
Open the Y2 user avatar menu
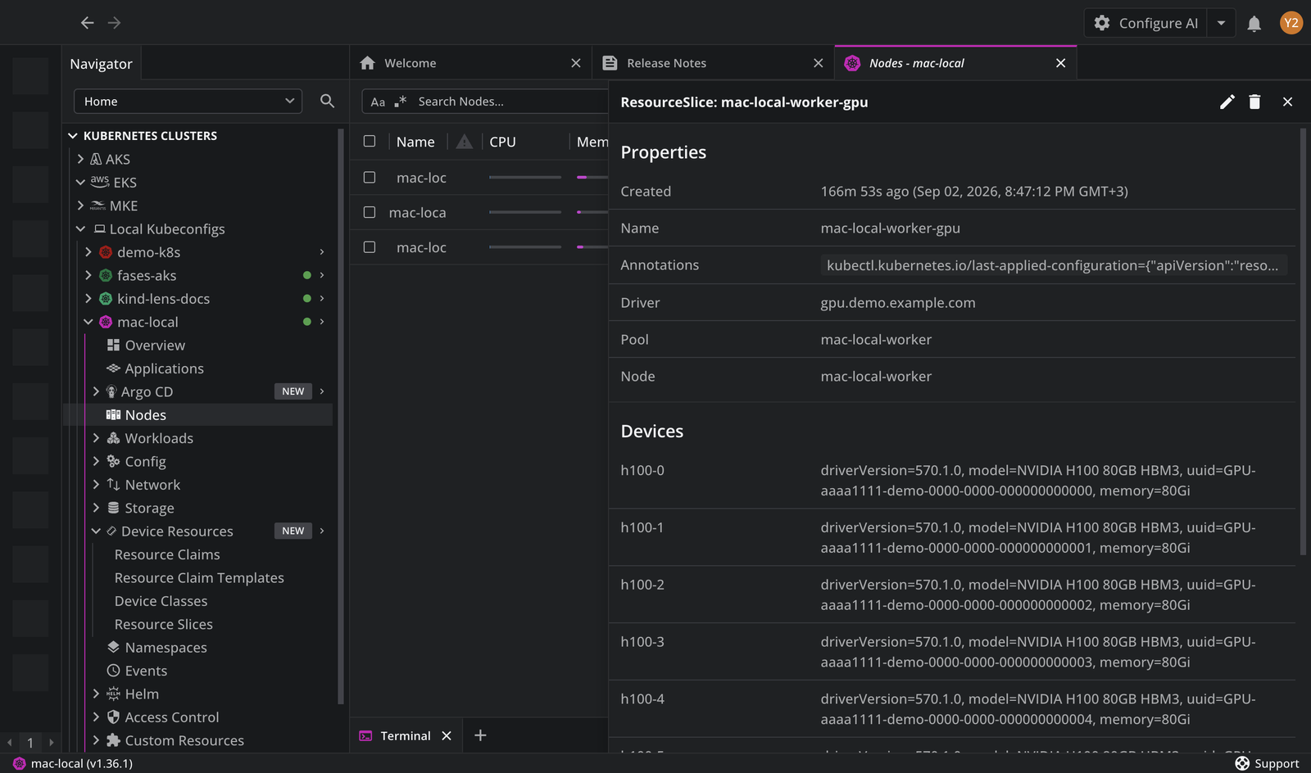[1291, 23]
